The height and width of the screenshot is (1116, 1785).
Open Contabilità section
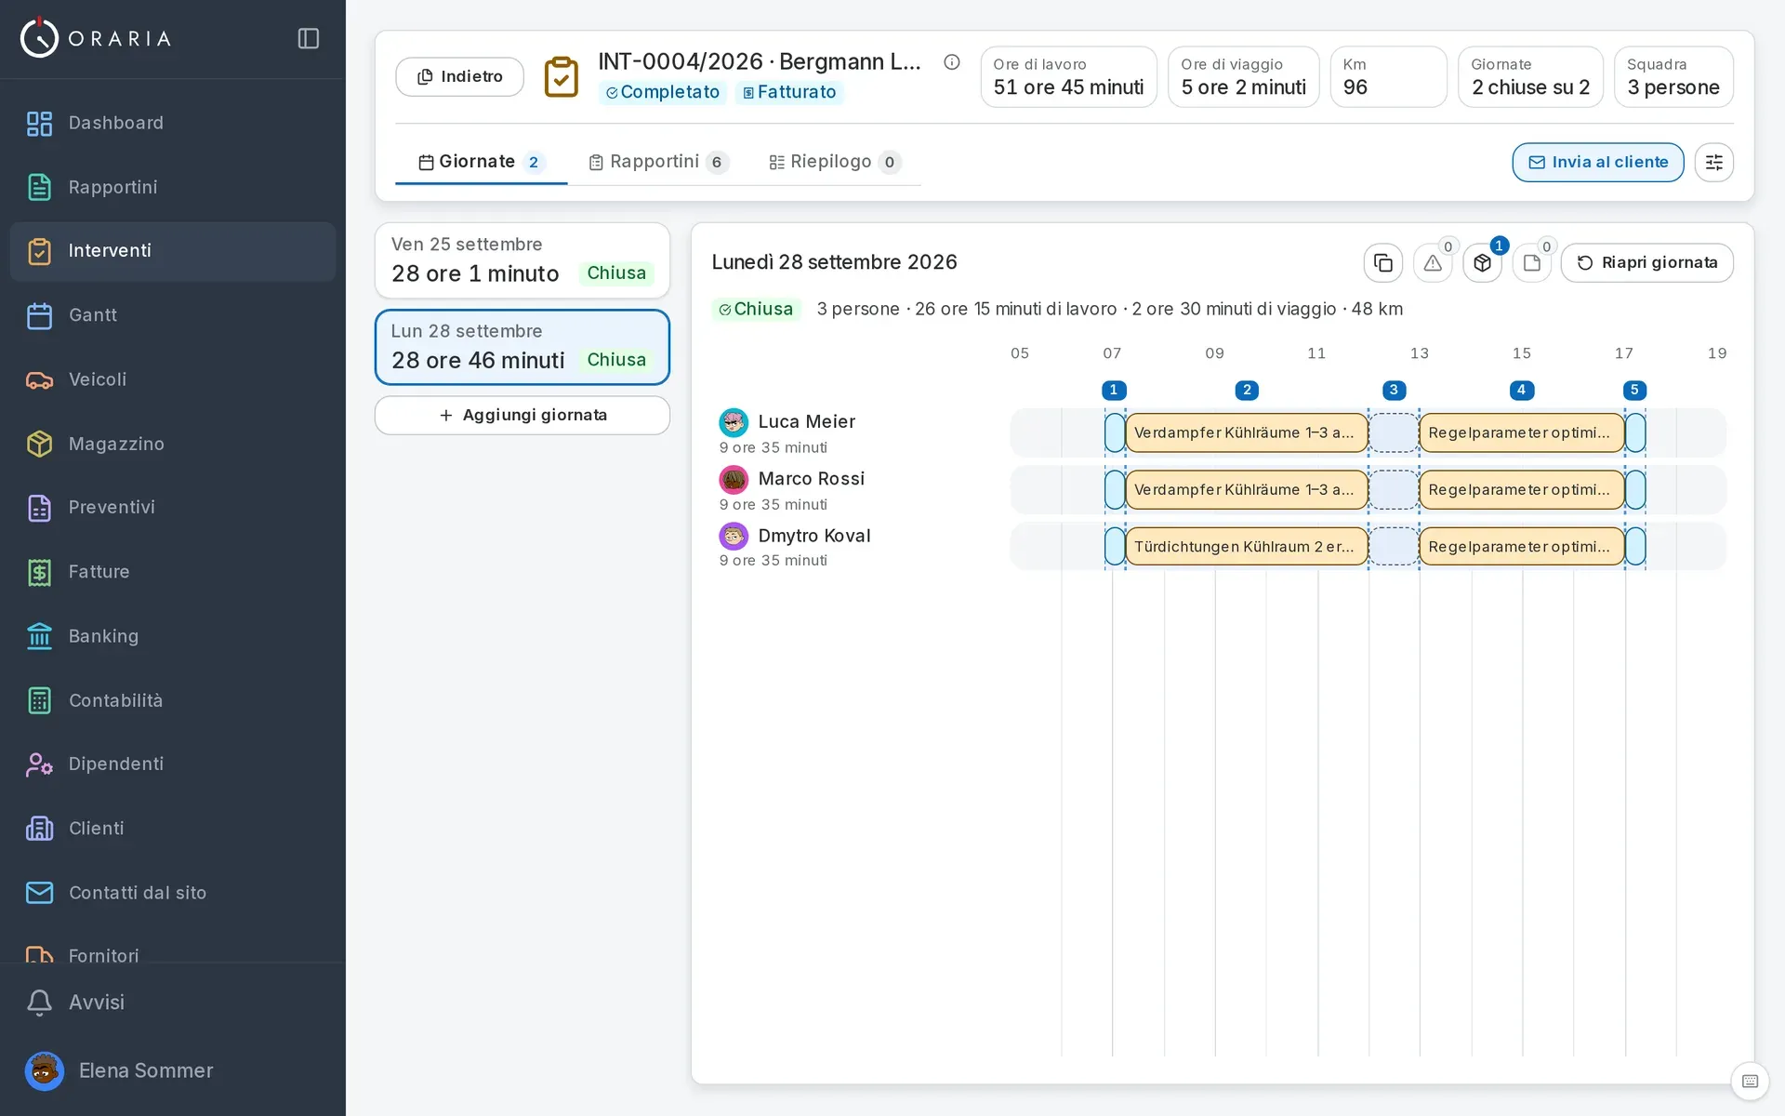(x=173, y=700)
